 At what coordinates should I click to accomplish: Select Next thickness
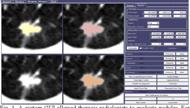[x=182, y=63]
